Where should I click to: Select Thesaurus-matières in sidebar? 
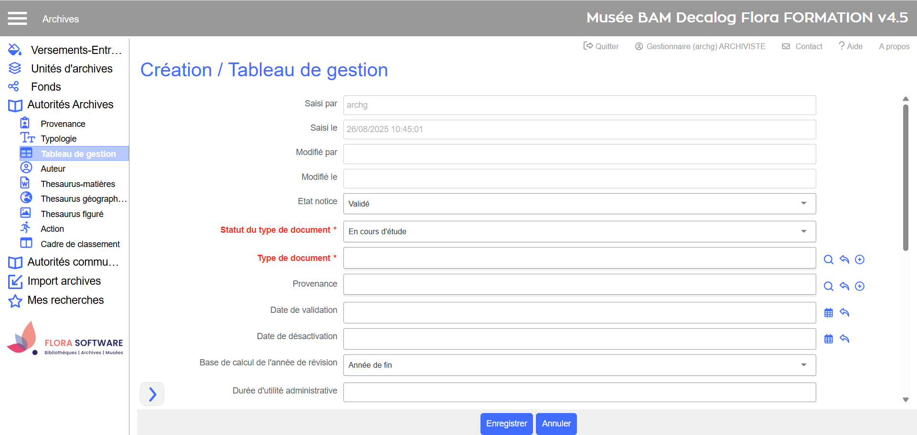pyautogui.click(x=78, y=184)
